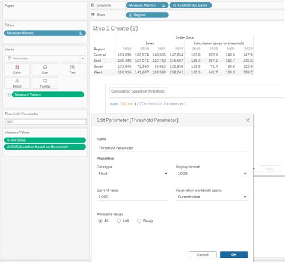Click the East region row header

97,61
